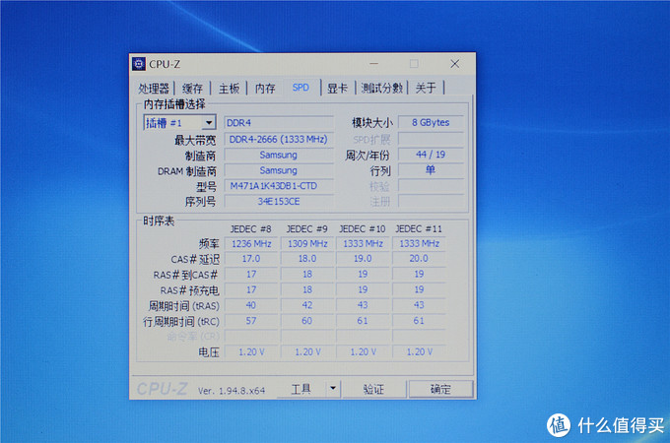Click the 周期时间 (tRAS) row label
This screenshot has width=670, height=443.
[x=183, y=305]
